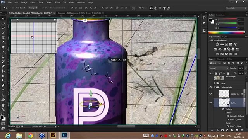Toggle lock transparent pixels
This screenshot has height=139, width=248.
tap(216, 73)
